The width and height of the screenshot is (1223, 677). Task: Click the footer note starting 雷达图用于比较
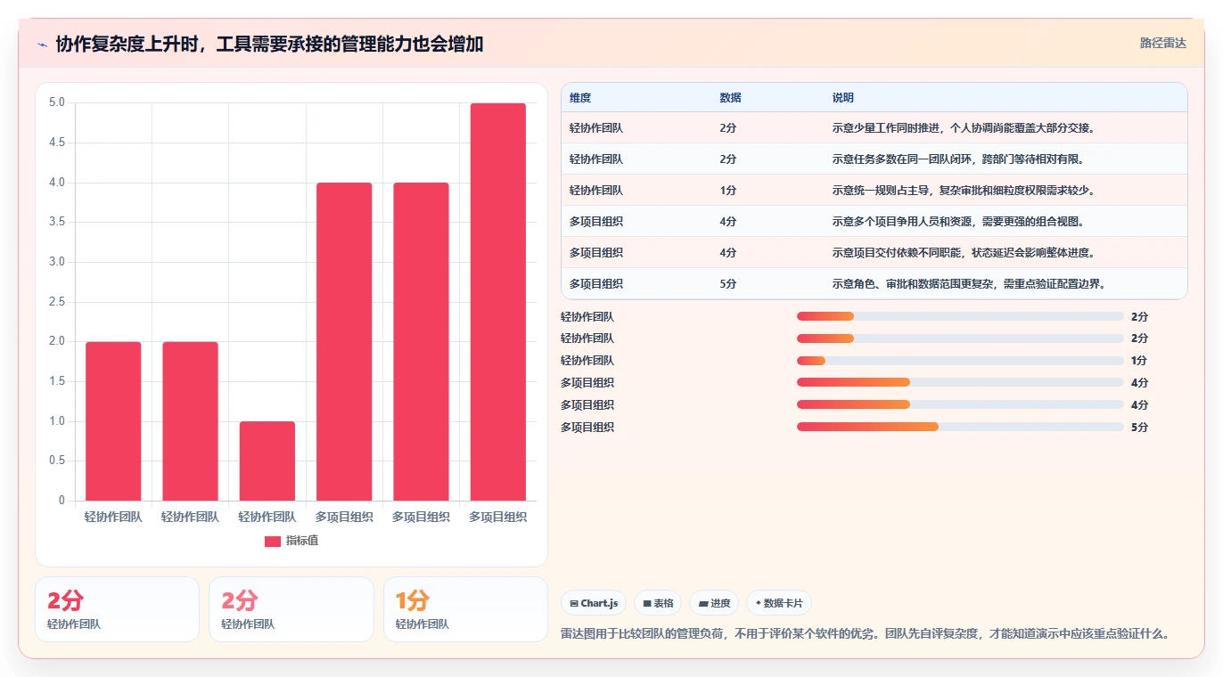[865, 634]
